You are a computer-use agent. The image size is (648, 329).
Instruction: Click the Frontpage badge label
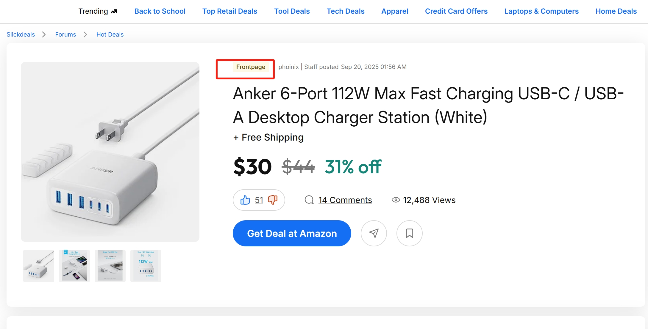[251, 67]
